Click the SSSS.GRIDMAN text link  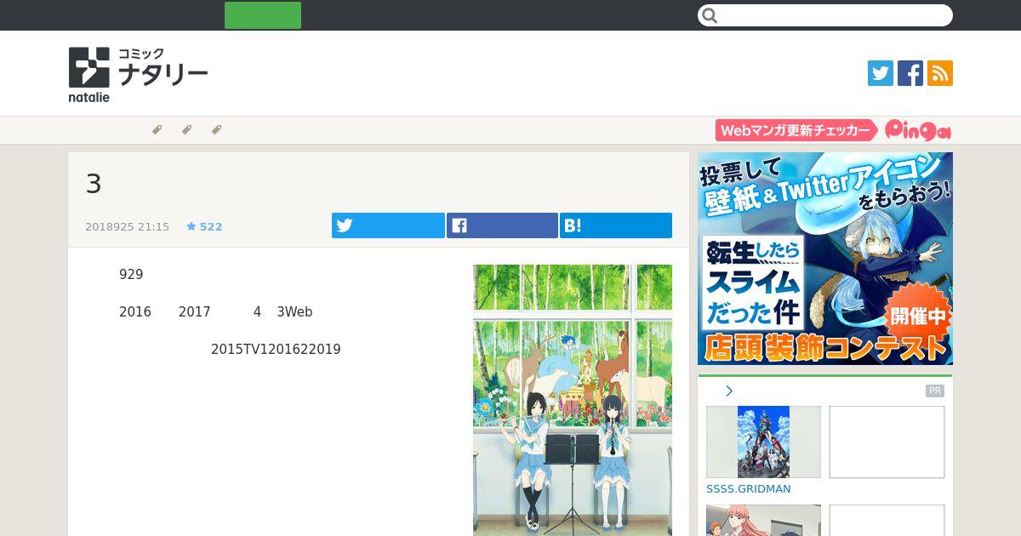(x=749, y=489)
